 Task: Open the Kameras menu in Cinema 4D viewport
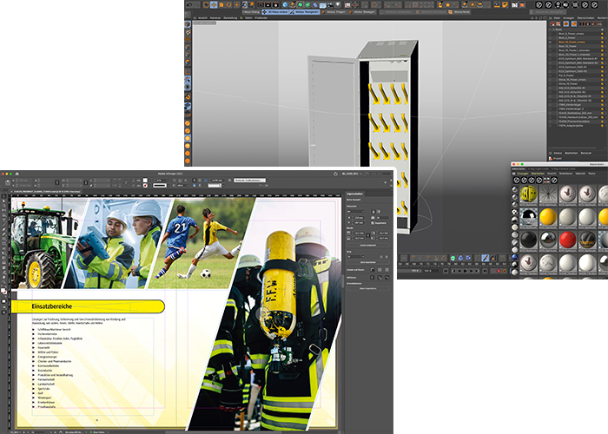[215, 18]
